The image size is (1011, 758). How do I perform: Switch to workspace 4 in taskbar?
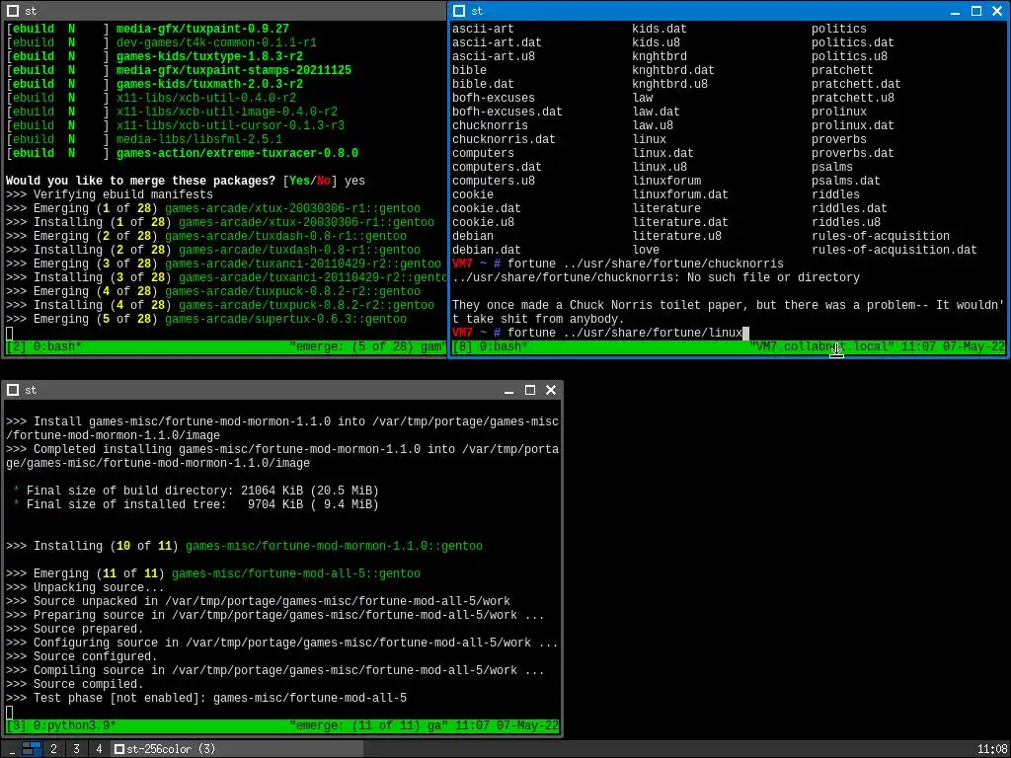(x=99, y=749)
